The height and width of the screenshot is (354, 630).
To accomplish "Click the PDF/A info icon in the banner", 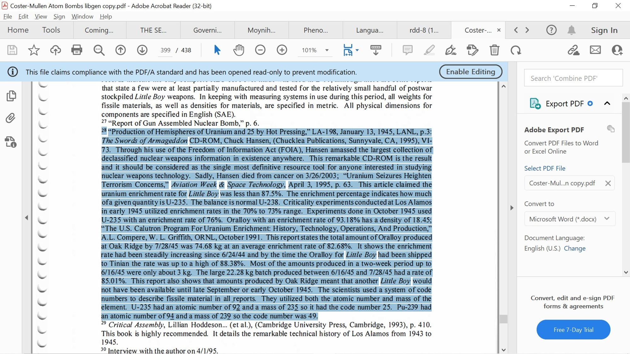I will click(13, 72).
